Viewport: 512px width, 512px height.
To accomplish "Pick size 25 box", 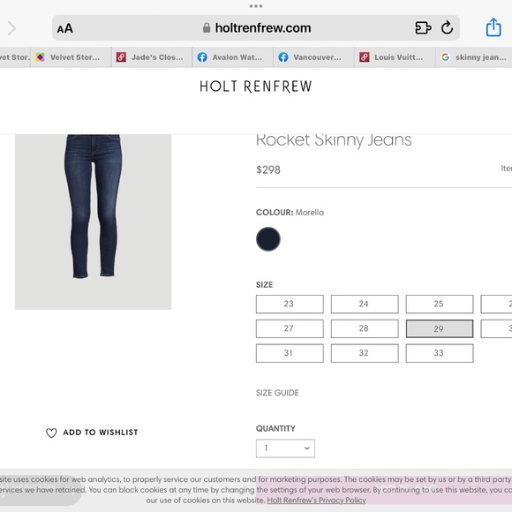I will pos(440,304).
